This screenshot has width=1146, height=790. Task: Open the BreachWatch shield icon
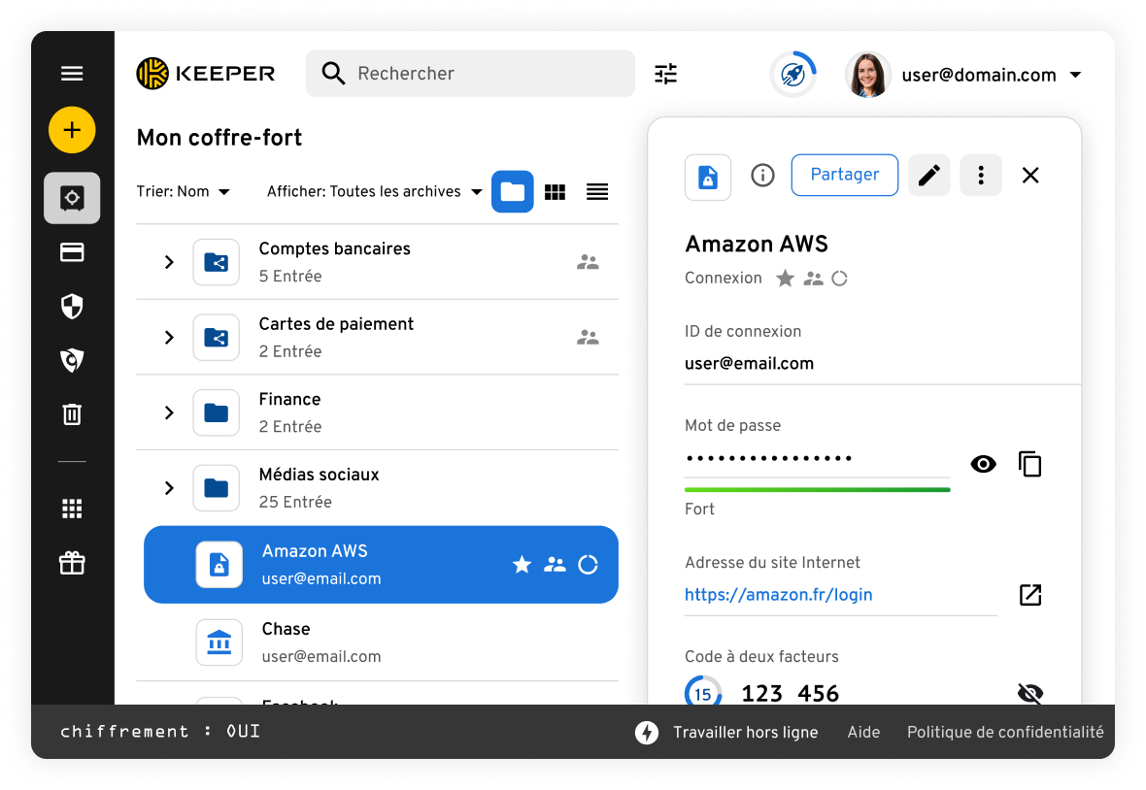point(72,360)
